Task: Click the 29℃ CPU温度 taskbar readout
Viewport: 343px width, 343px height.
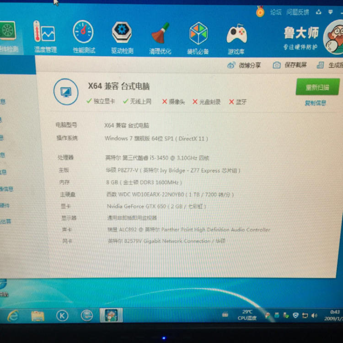Action: (247, 315)
